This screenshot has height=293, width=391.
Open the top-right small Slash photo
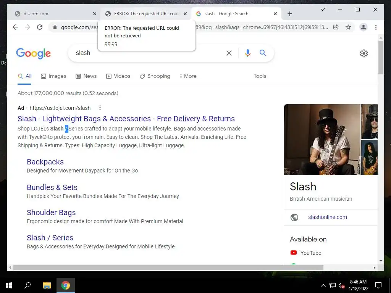(x=369, y=122)
